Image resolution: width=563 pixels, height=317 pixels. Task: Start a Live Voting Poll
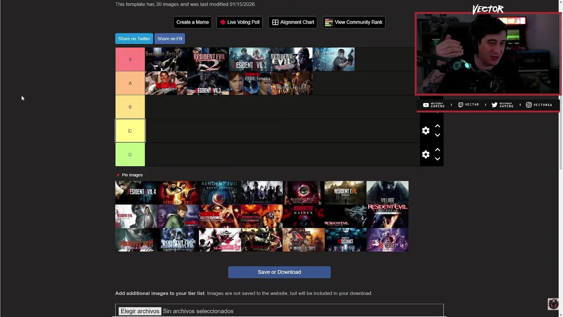pos(240,22)
